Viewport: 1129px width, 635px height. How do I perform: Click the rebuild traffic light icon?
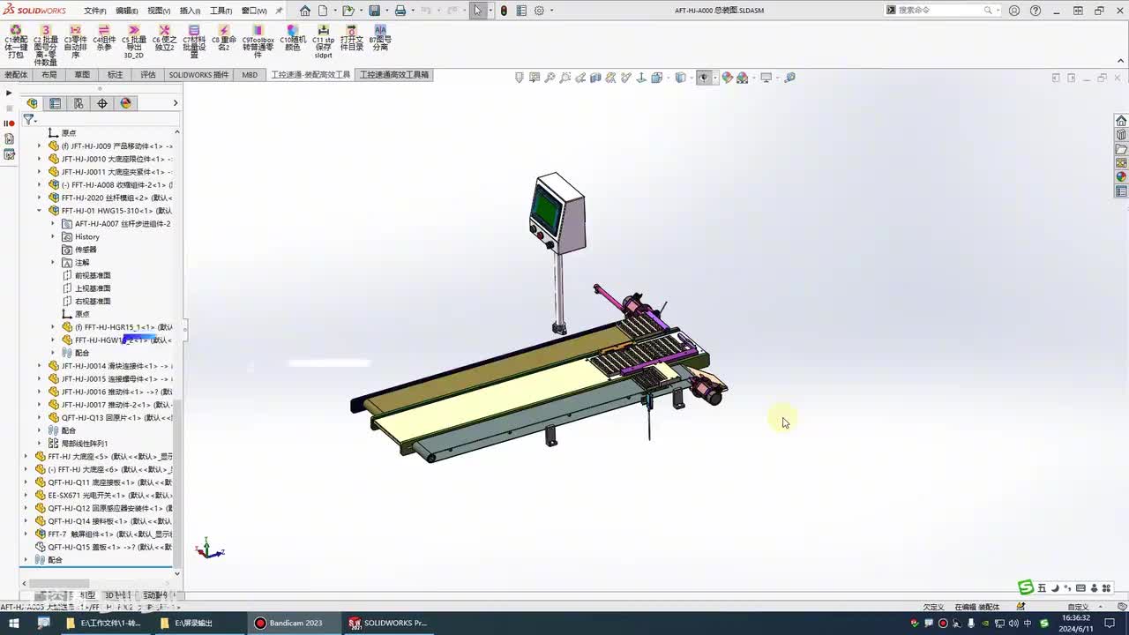click(x=504, y=11)
